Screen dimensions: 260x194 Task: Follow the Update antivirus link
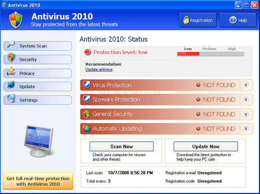coord(99,69)
